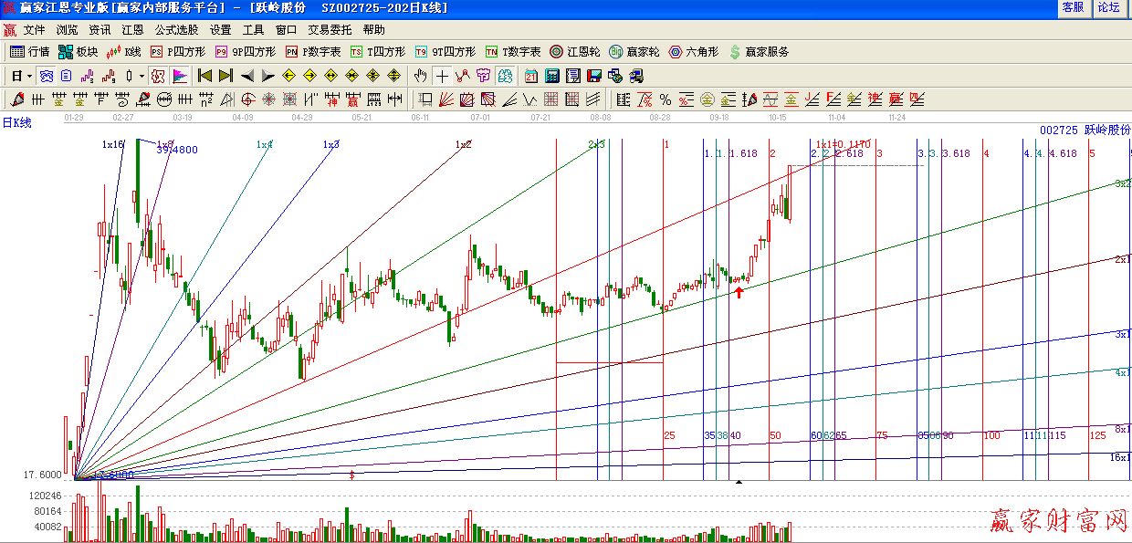
Task: Select the crosshair cursor tool
Action: pyautogui.click(x=442, y=76)
